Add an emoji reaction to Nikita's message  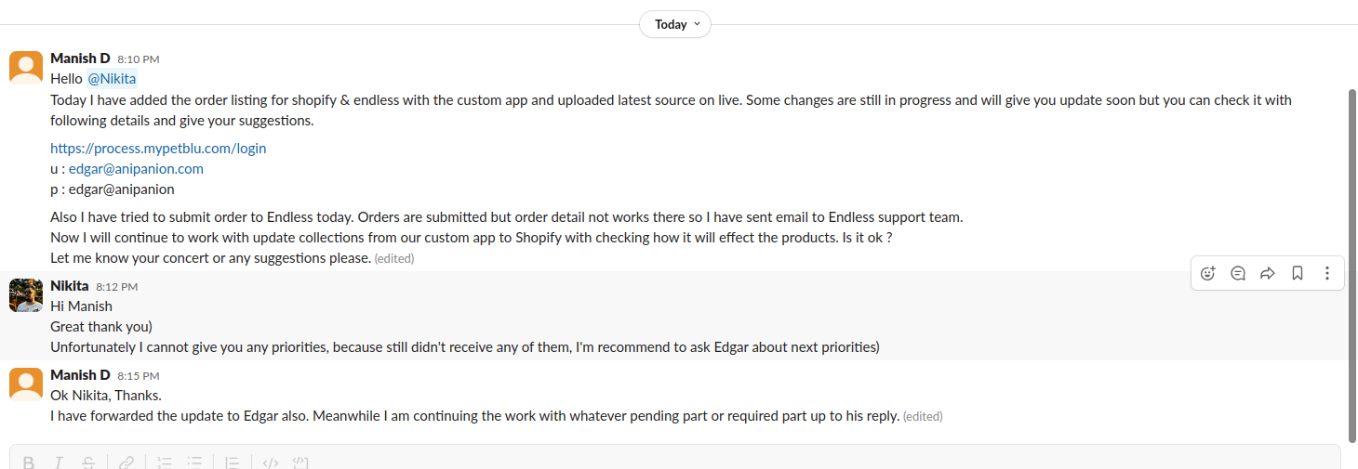click(1208, 273)
